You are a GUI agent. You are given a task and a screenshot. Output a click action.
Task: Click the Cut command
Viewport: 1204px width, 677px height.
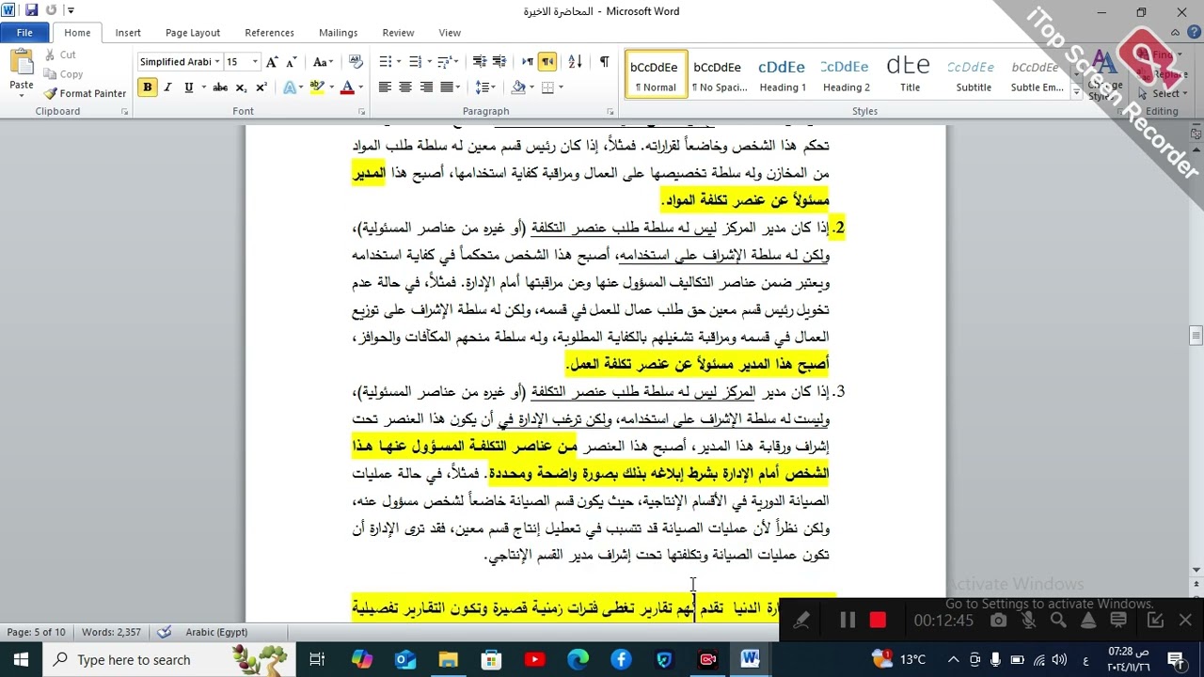point(59,55)
